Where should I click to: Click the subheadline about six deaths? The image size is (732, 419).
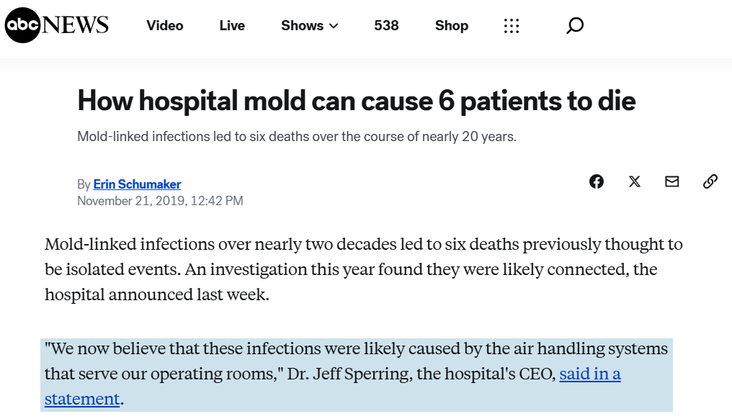tap(297, 137)
